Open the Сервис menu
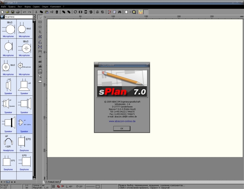This screenshot has height=189, width=244. 36,7
